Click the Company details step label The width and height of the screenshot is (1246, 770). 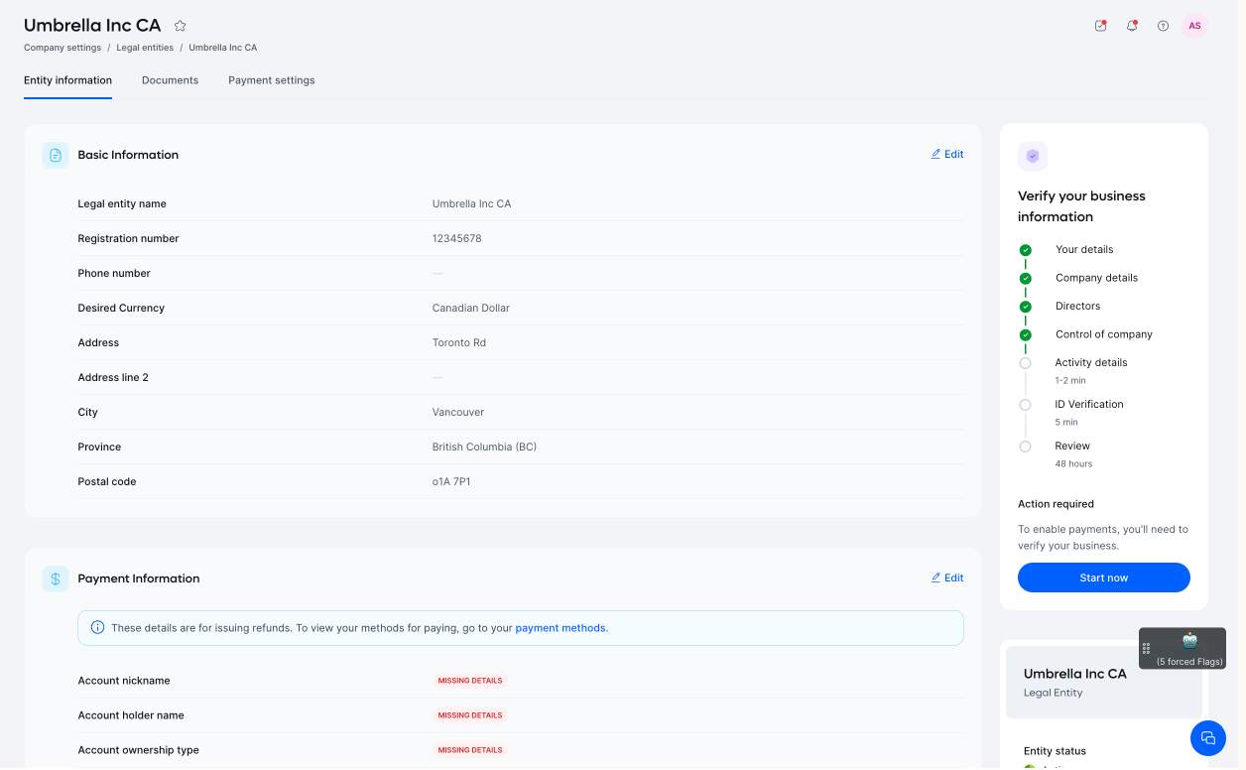[x=1096, y=278]
